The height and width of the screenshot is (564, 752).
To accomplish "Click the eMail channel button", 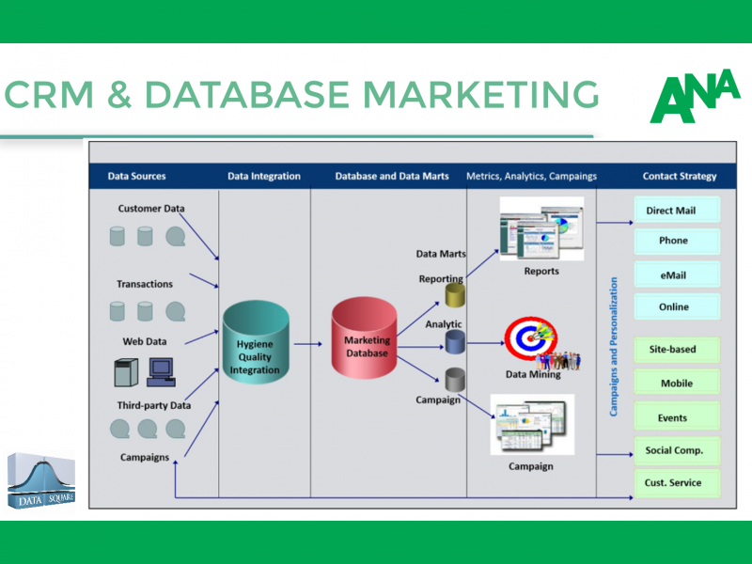I will [677, 274].
